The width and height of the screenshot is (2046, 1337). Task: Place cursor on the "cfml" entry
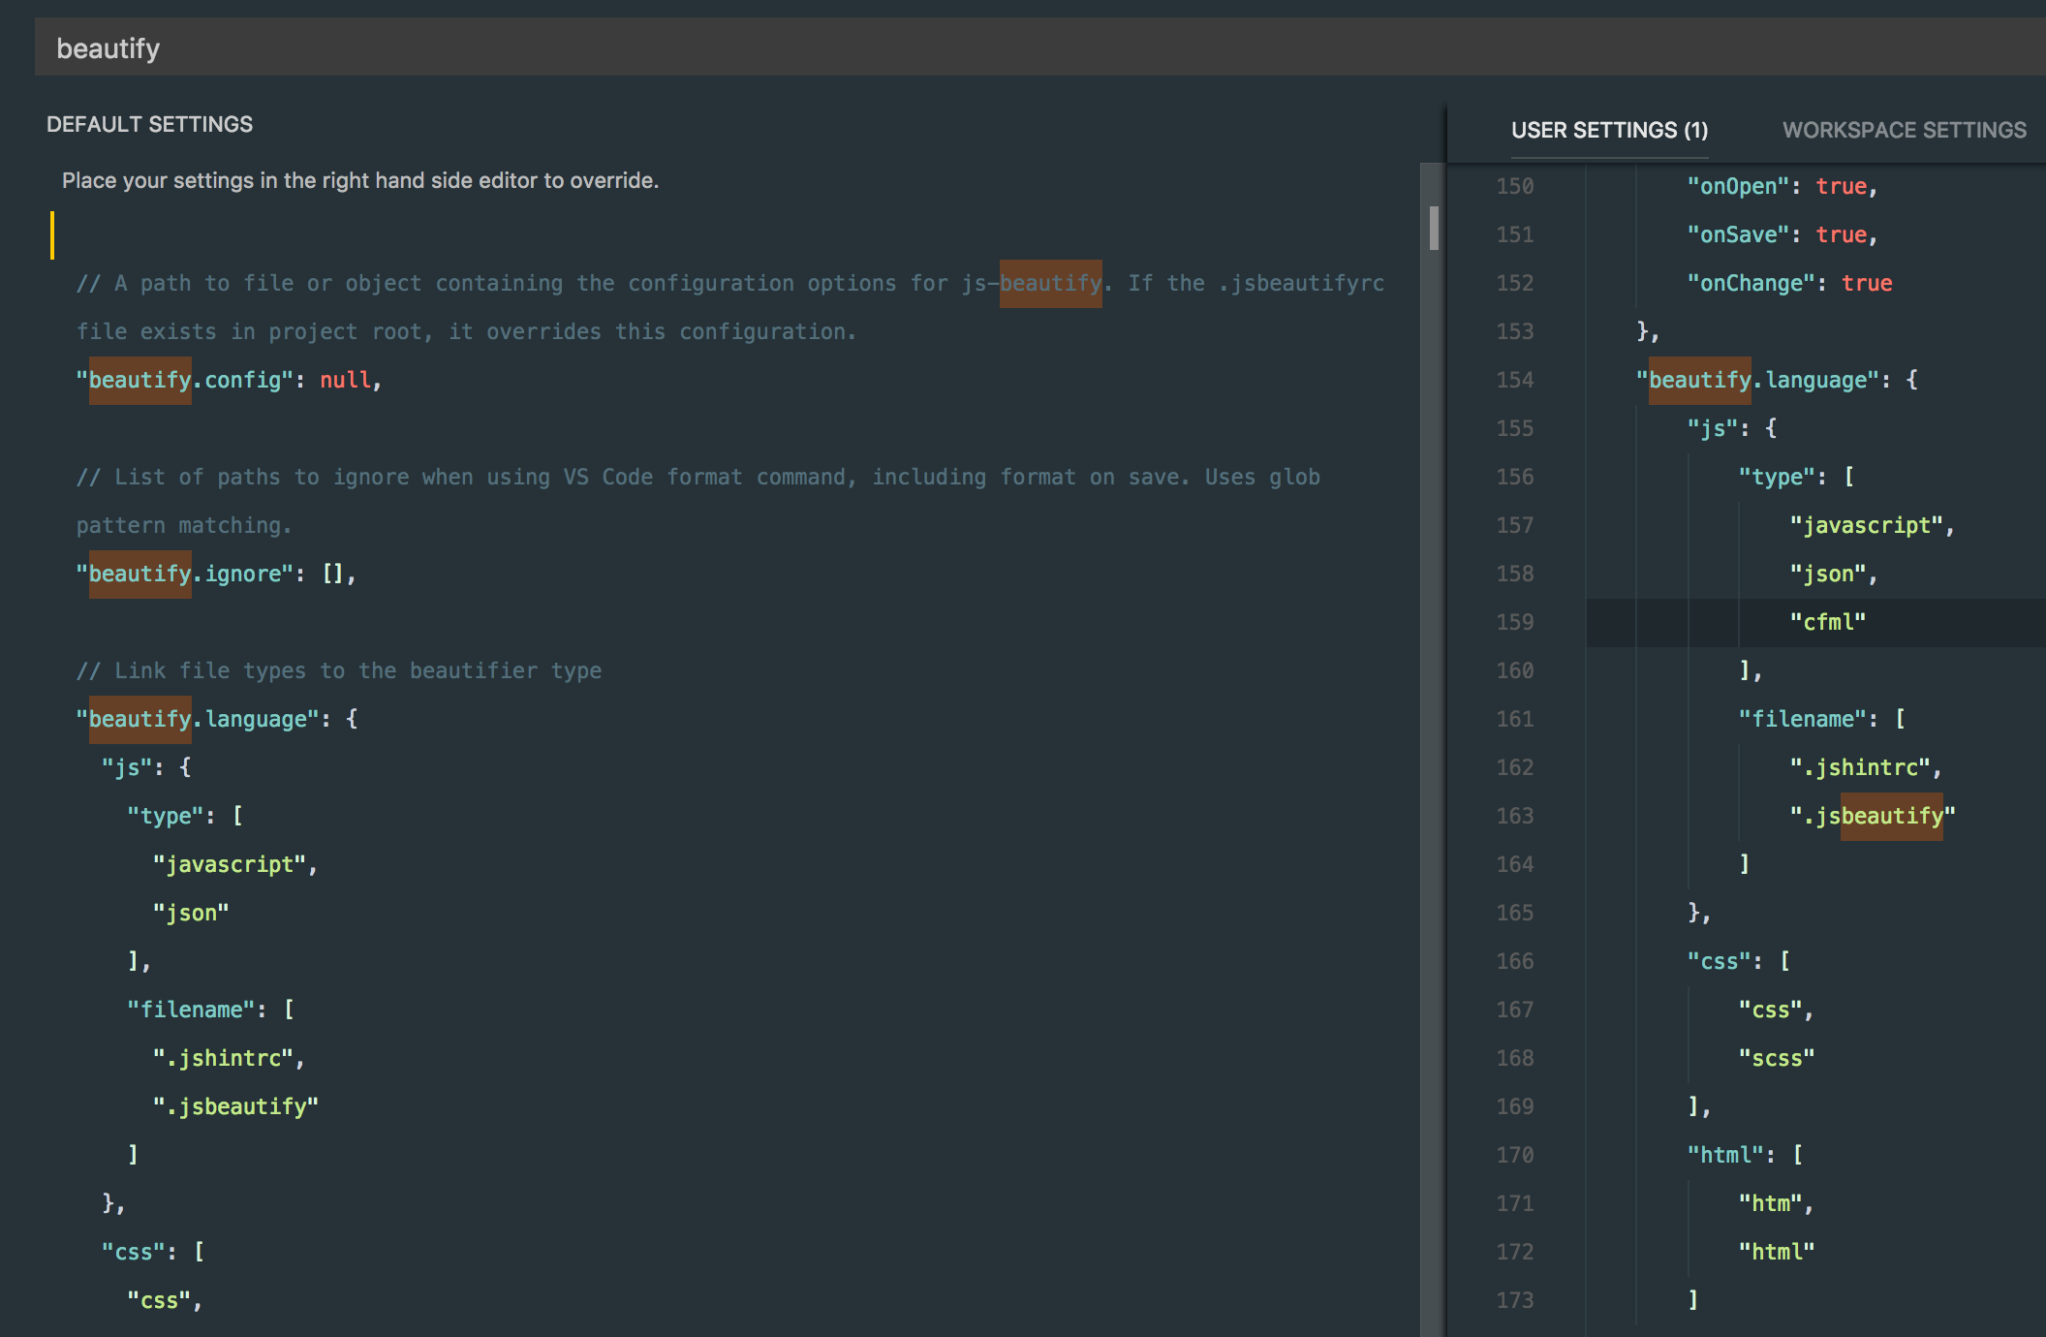point(1827,622)
